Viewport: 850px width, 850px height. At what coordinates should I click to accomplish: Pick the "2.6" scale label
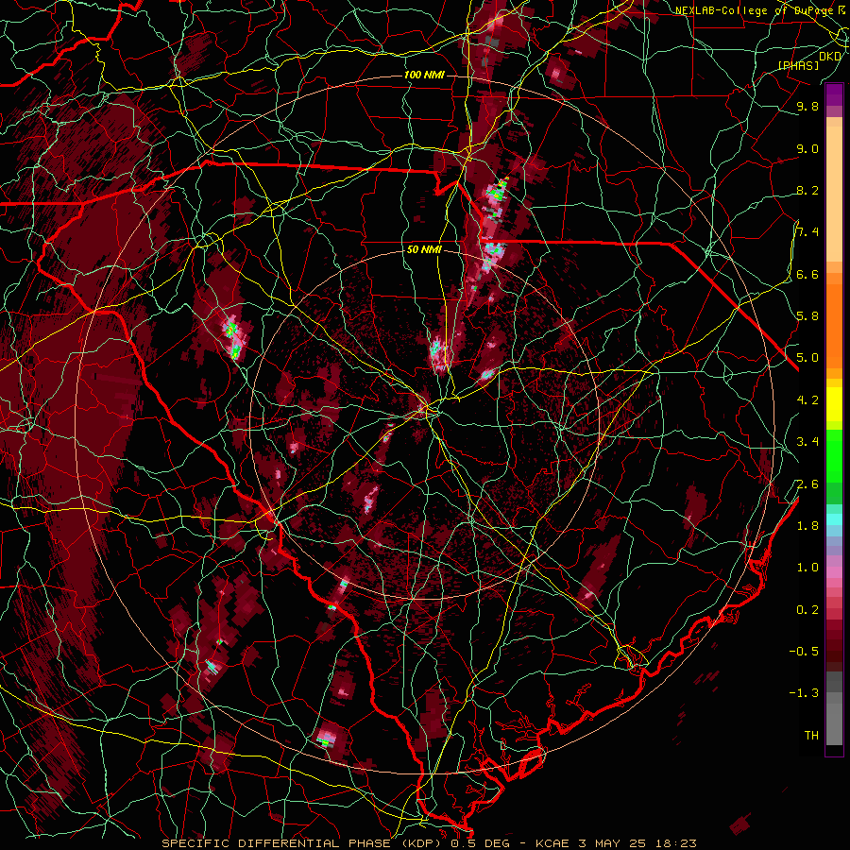point(807,484)
